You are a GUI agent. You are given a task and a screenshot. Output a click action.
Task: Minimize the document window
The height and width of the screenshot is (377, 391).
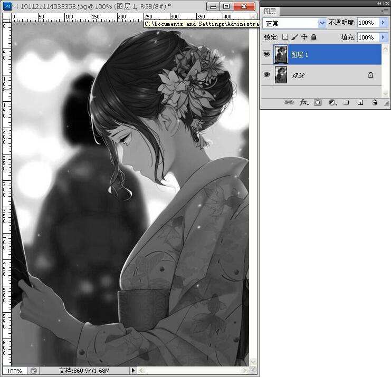pyautogui.click(x=213, y=6)
